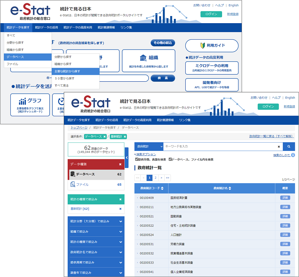
Task: Click the e-Stat logo in the back window
Action: click(x=30, y=11)
